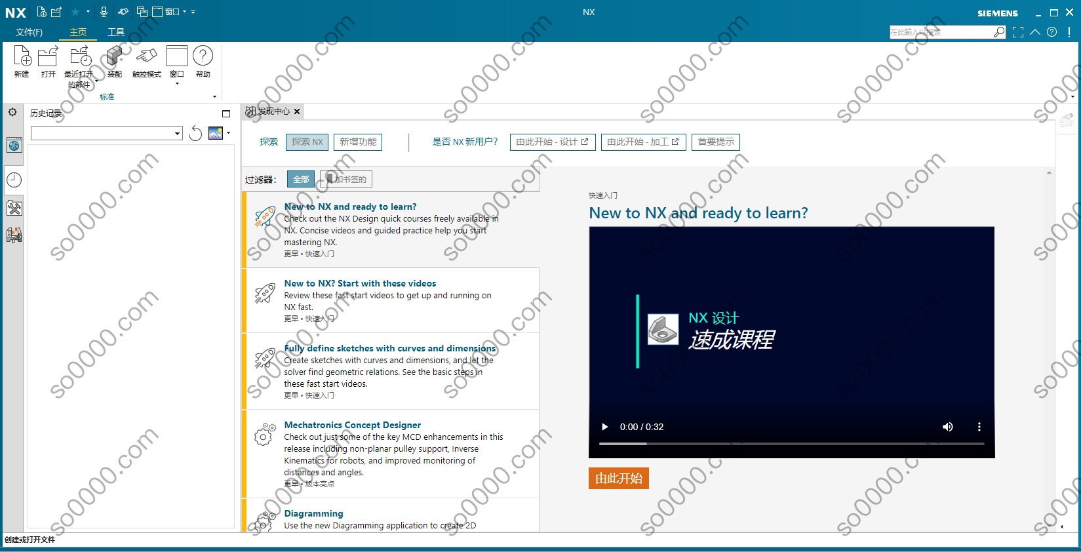Play the NX 设计 速成课程 video
The width and height of the screenshot is (1081, 552).
click(604, 427)
